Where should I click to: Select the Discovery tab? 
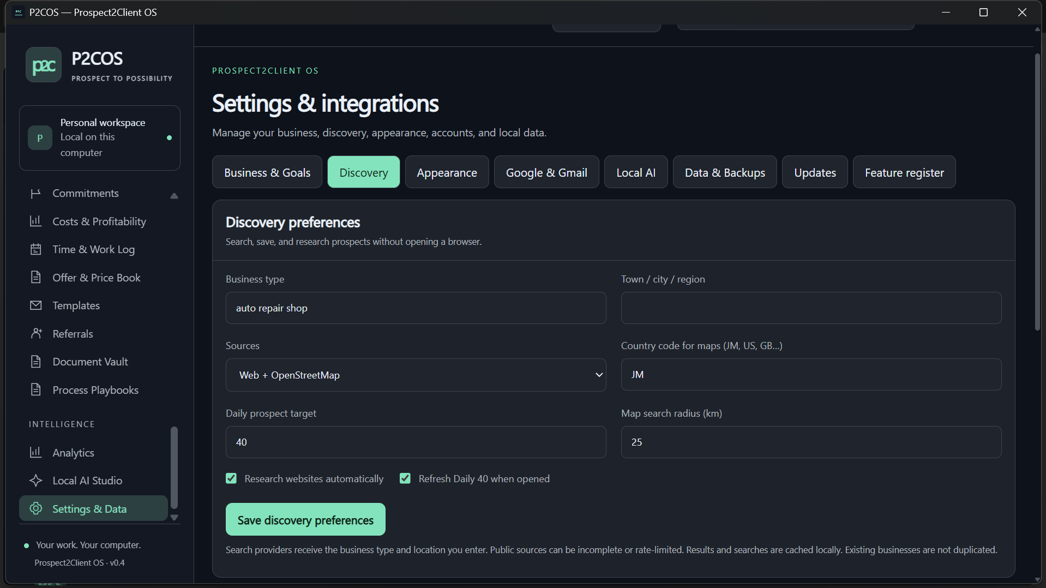(364, 172)
